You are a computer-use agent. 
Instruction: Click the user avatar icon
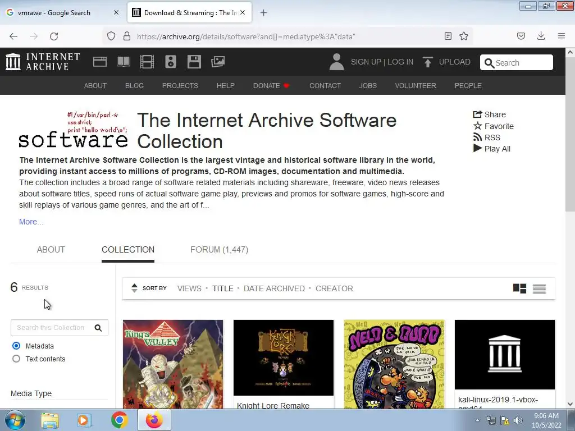pos(336,62)
